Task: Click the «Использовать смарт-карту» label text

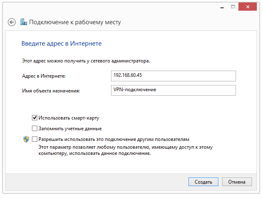Action: [69, 118]
